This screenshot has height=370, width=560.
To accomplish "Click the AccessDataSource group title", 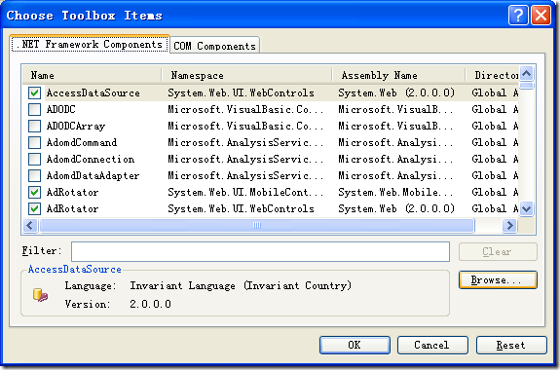I will (75, 270).
